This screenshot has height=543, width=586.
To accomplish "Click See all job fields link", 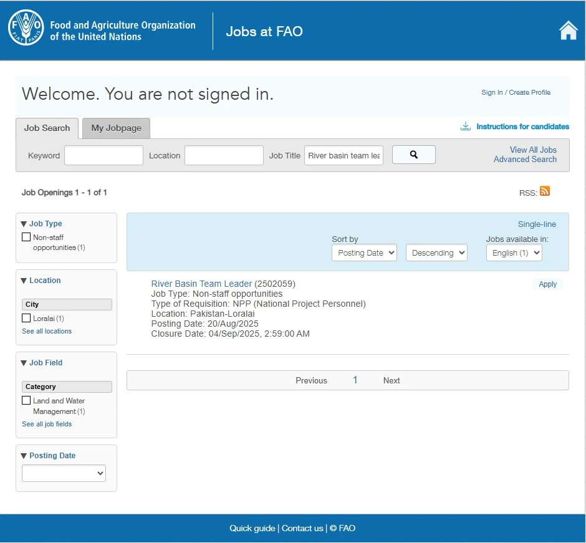I will [47, 424].
